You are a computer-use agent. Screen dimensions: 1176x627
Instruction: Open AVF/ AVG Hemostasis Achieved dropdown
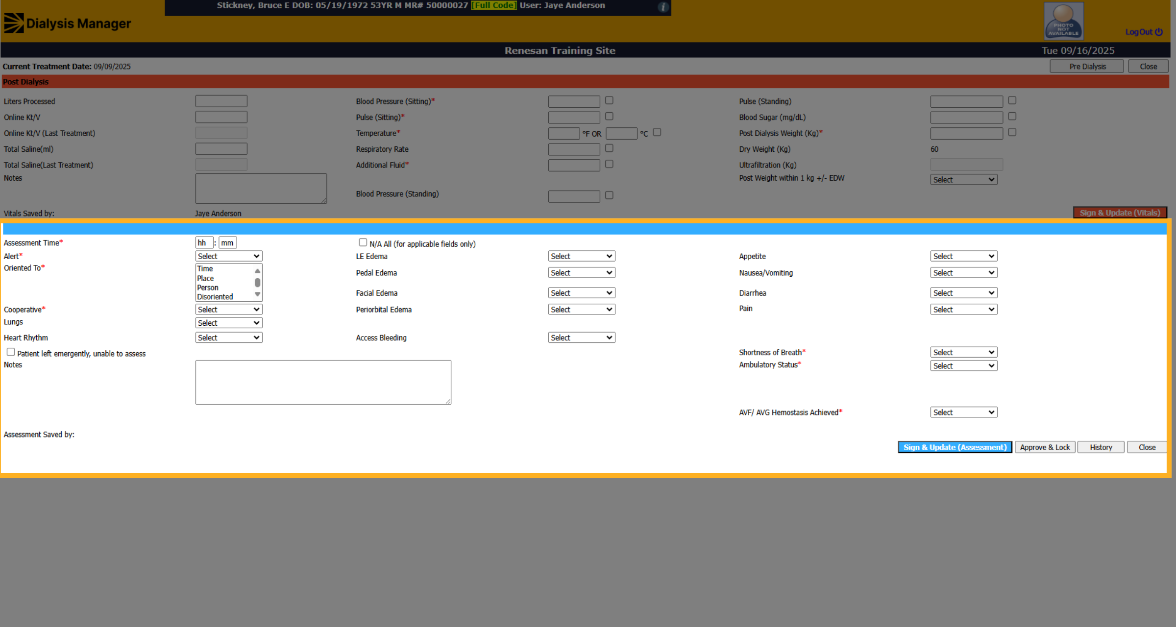click(x=964, y=412)
